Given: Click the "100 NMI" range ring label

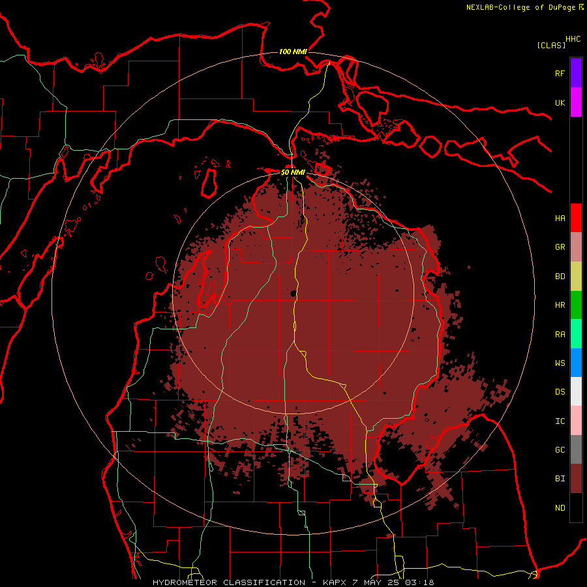Looking at the screenshot, I should [293, 52].
